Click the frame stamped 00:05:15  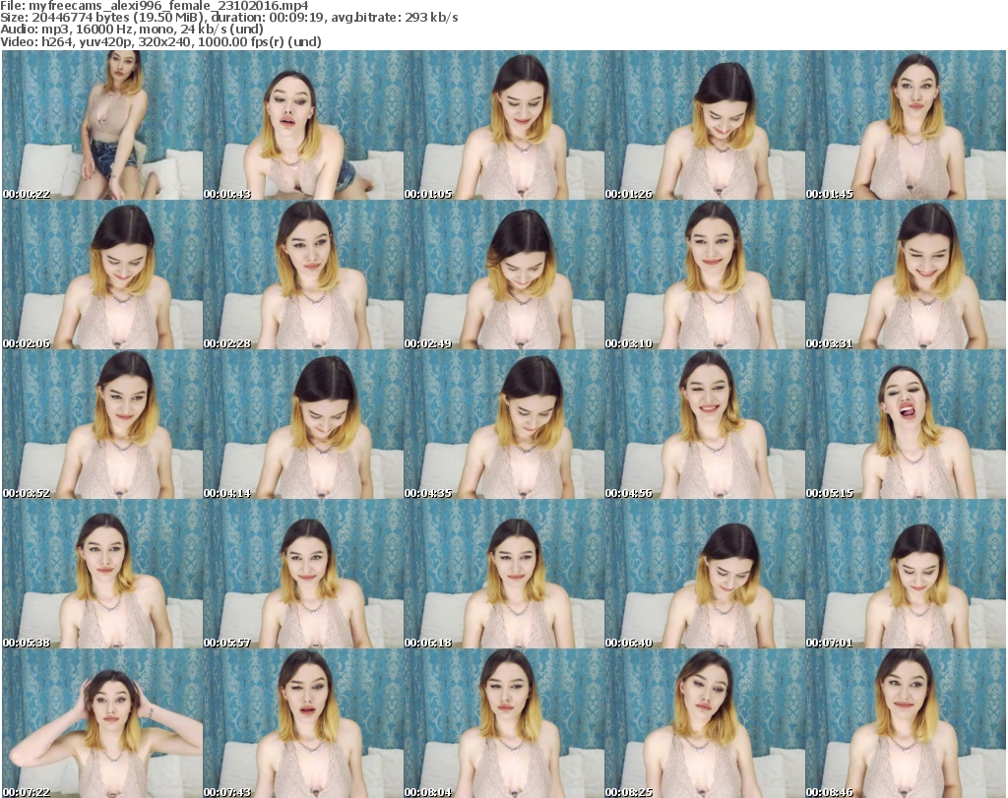[x=906, y=425]
